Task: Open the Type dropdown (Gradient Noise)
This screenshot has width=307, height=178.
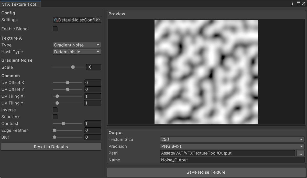Action: 77,45
